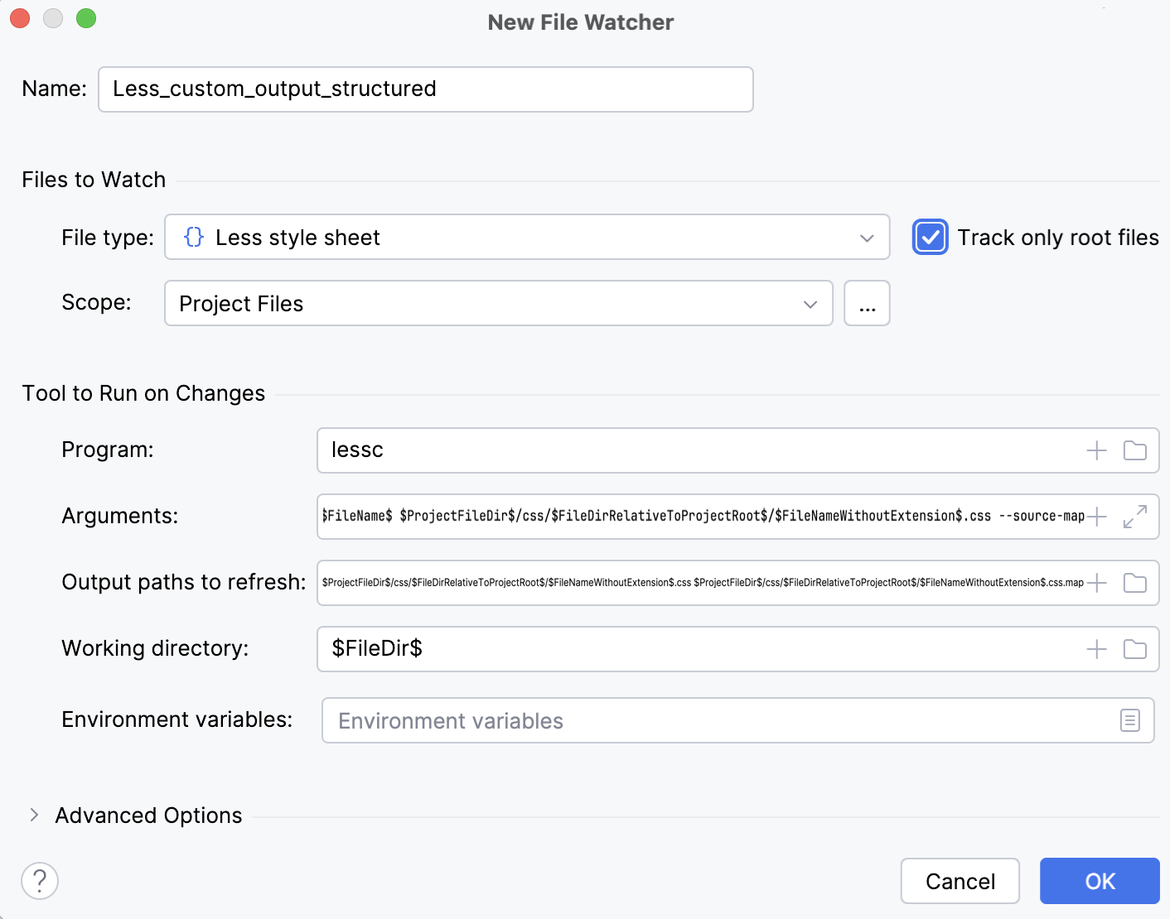The height and width of the screenshot is (919, 1170).
Task: Insert a macro into the Program field
Action: (1096, 450)
